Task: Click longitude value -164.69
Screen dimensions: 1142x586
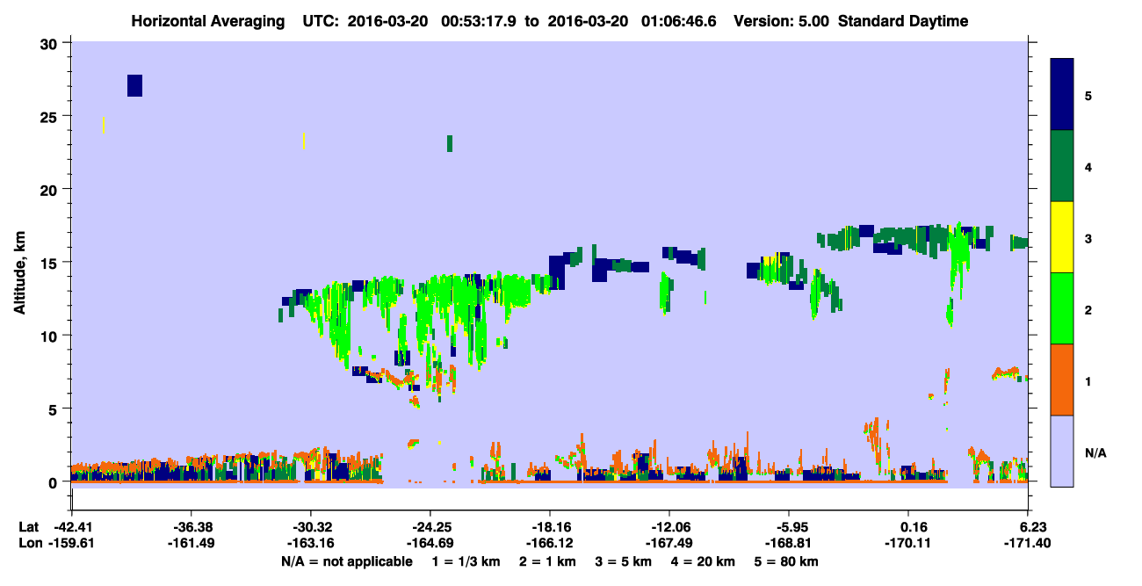Action: coord(430,543)
